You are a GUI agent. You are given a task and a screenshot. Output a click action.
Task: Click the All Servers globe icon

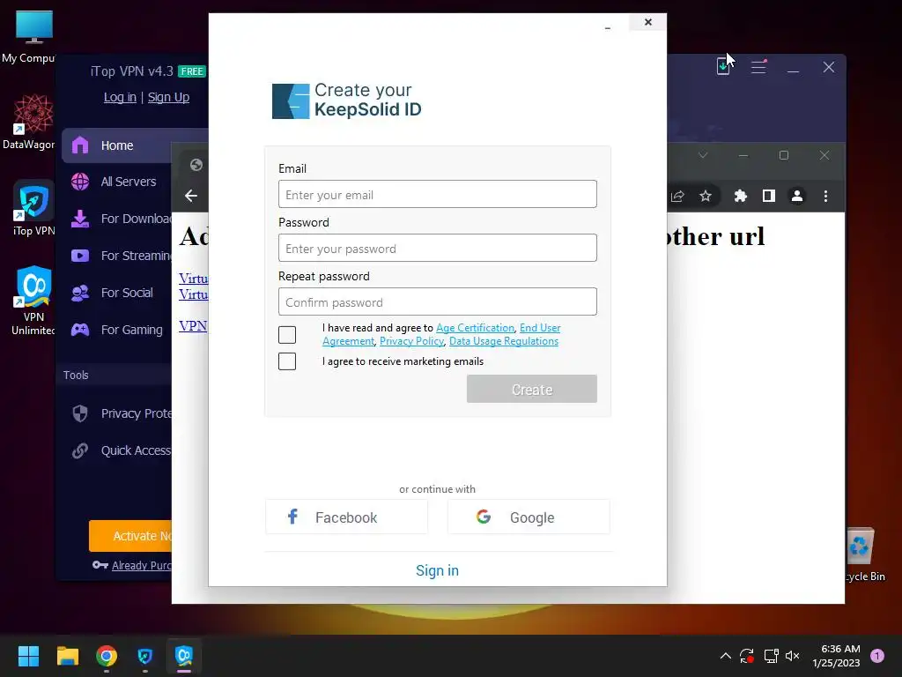[80, 182]
